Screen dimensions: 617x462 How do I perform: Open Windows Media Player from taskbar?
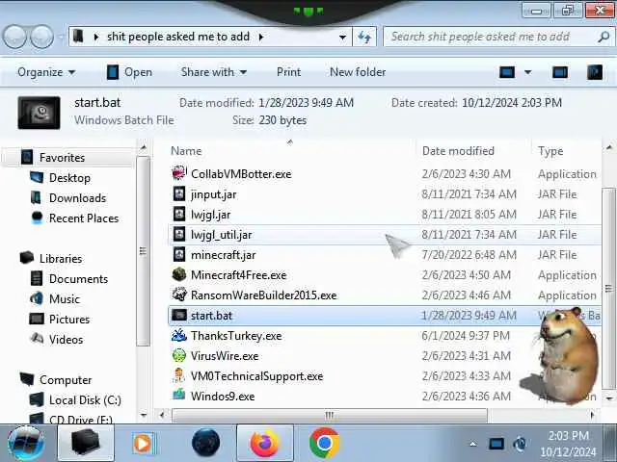point(144,444)
